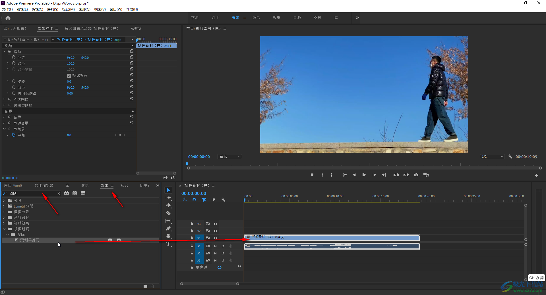Select the 双侧平推门 transition item
The width and height of the screenshot is (546, 295).
[x=30, y=240]
